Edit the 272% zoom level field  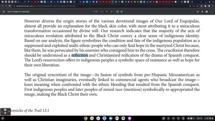tap(106, 12)
